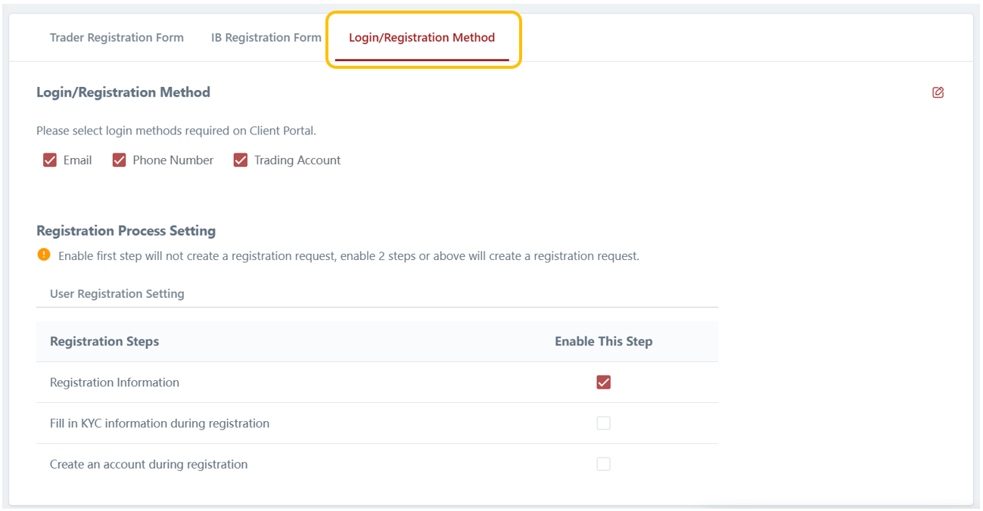Screen dimensions: 983x511
Task: Click the orange warning info icon
Action: pyautogui.click(x=43, y=255)
